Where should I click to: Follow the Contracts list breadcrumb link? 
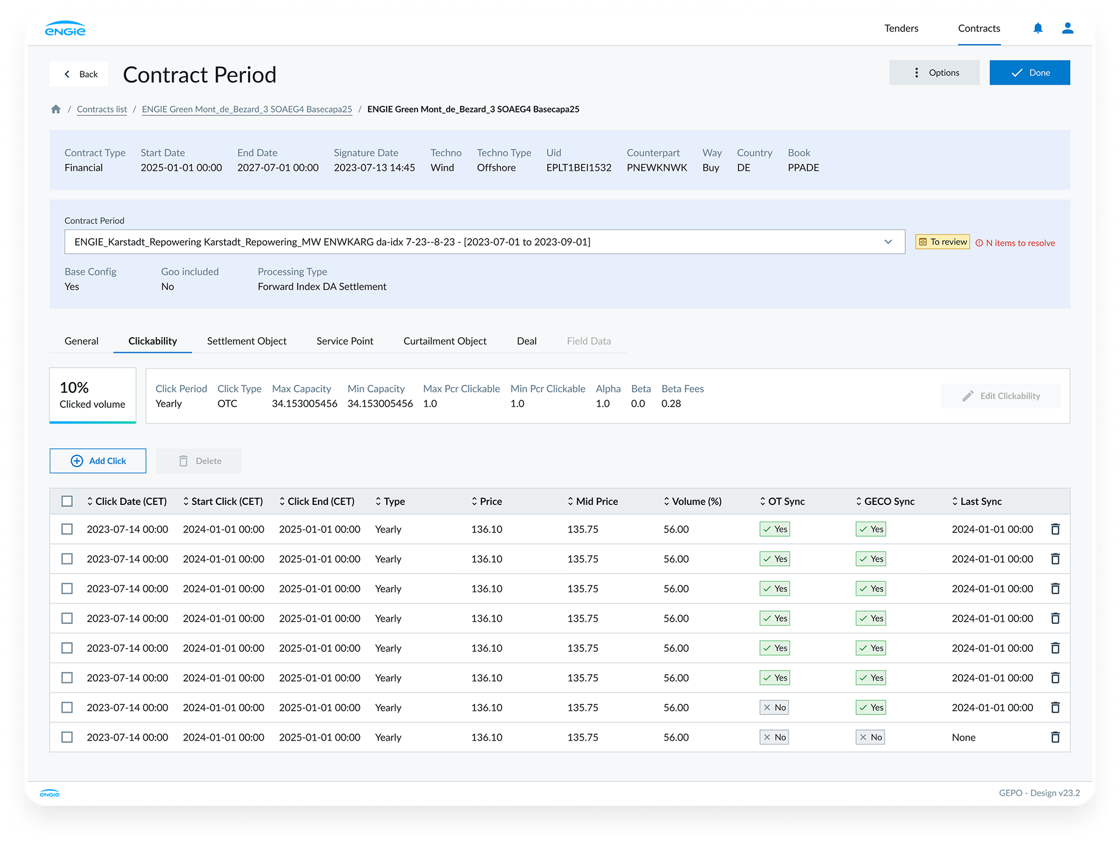click(x=101, y=109)
